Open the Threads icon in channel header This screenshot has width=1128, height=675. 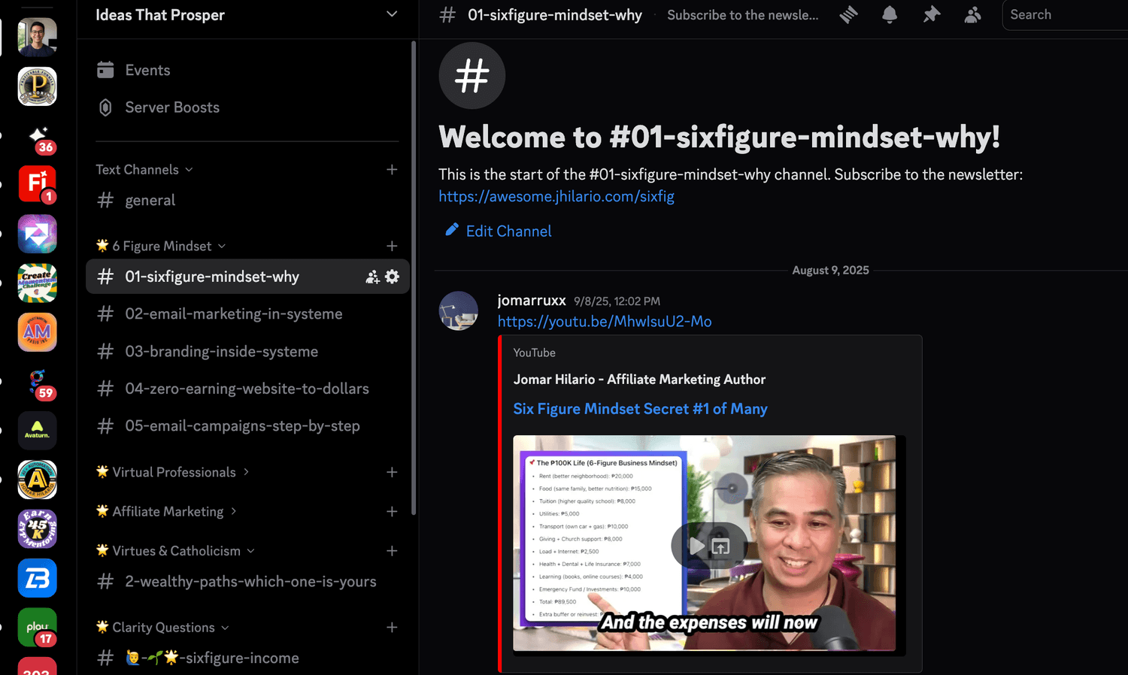click(x=848, y=14)
